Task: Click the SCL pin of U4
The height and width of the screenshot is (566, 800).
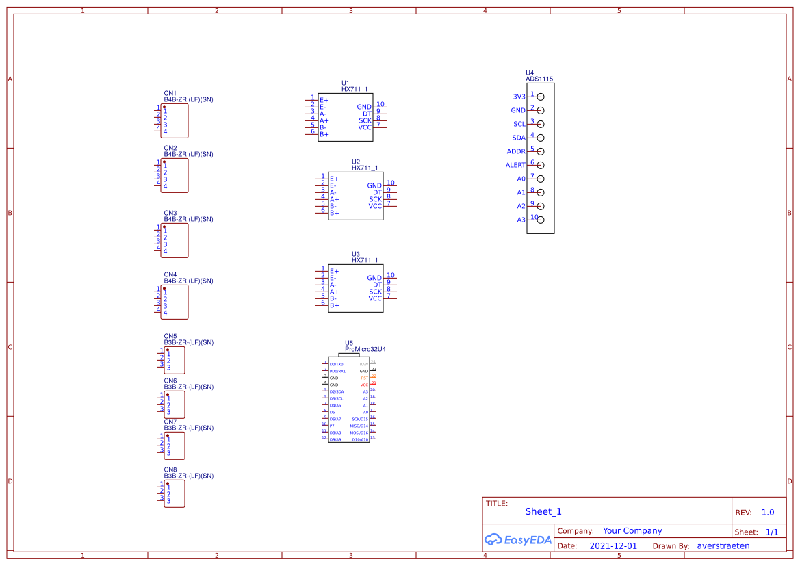Action: pyautogui.click(x=520, y=124)
